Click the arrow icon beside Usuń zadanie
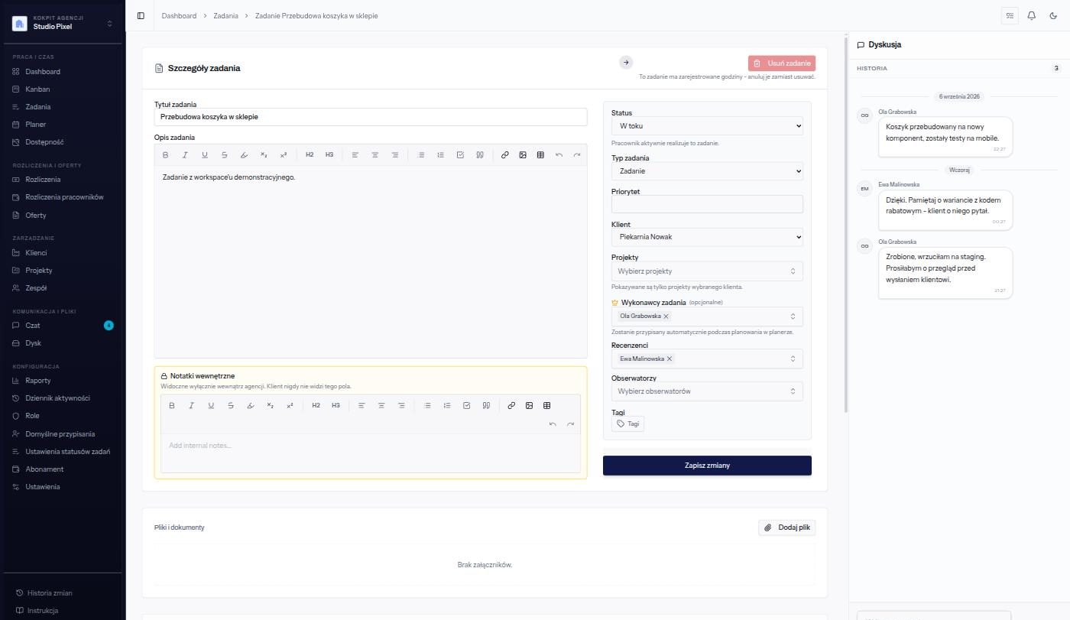 626,63
